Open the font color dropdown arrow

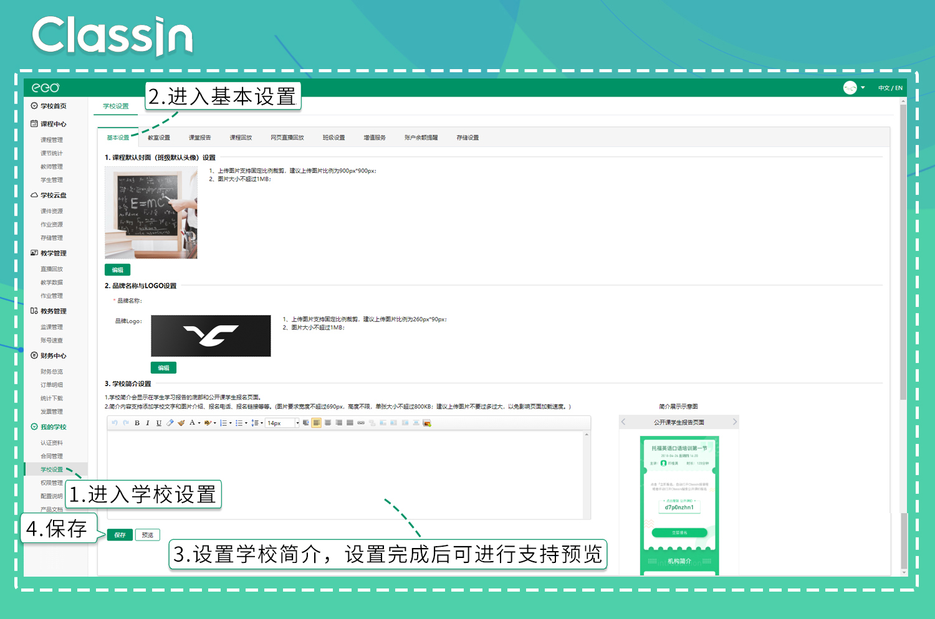tap(199, 423)
